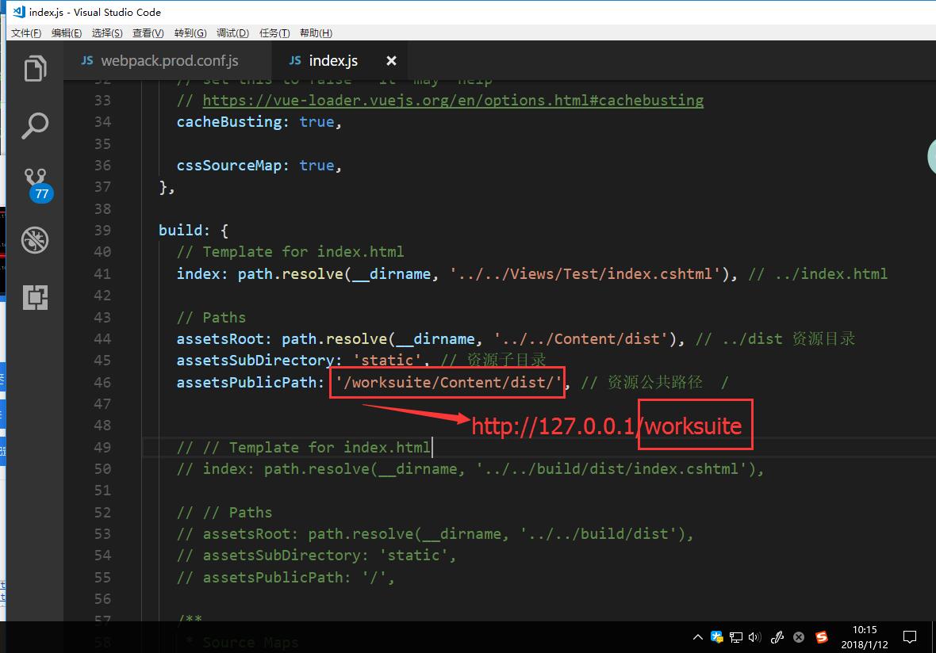936x653 pixels.
Task: Open the Extensions icon in activity bar
Action: 35,297
